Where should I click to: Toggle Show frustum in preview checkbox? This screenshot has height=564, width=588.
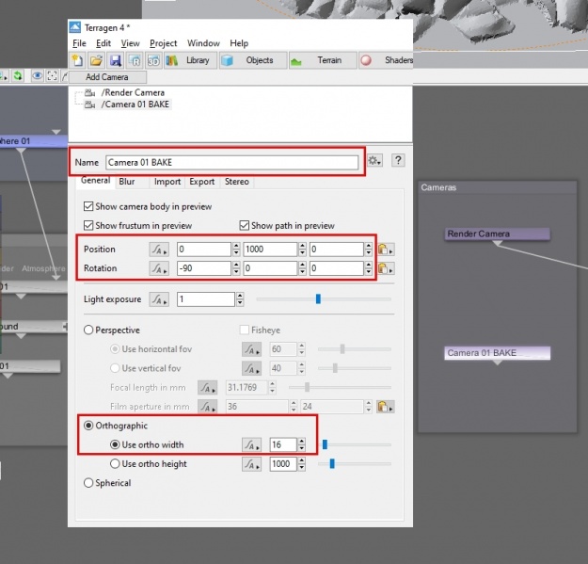click(88, 226)
